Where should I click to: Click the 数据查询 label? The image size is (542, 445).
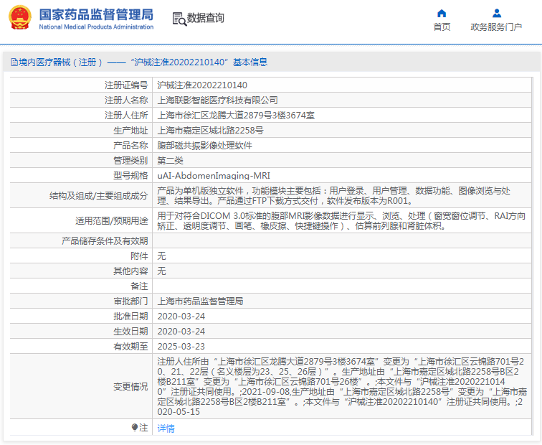pyautogui.click(x=206, y=18)
